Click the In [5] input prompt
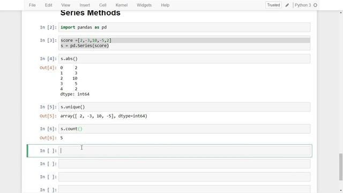 click(48, 107)
